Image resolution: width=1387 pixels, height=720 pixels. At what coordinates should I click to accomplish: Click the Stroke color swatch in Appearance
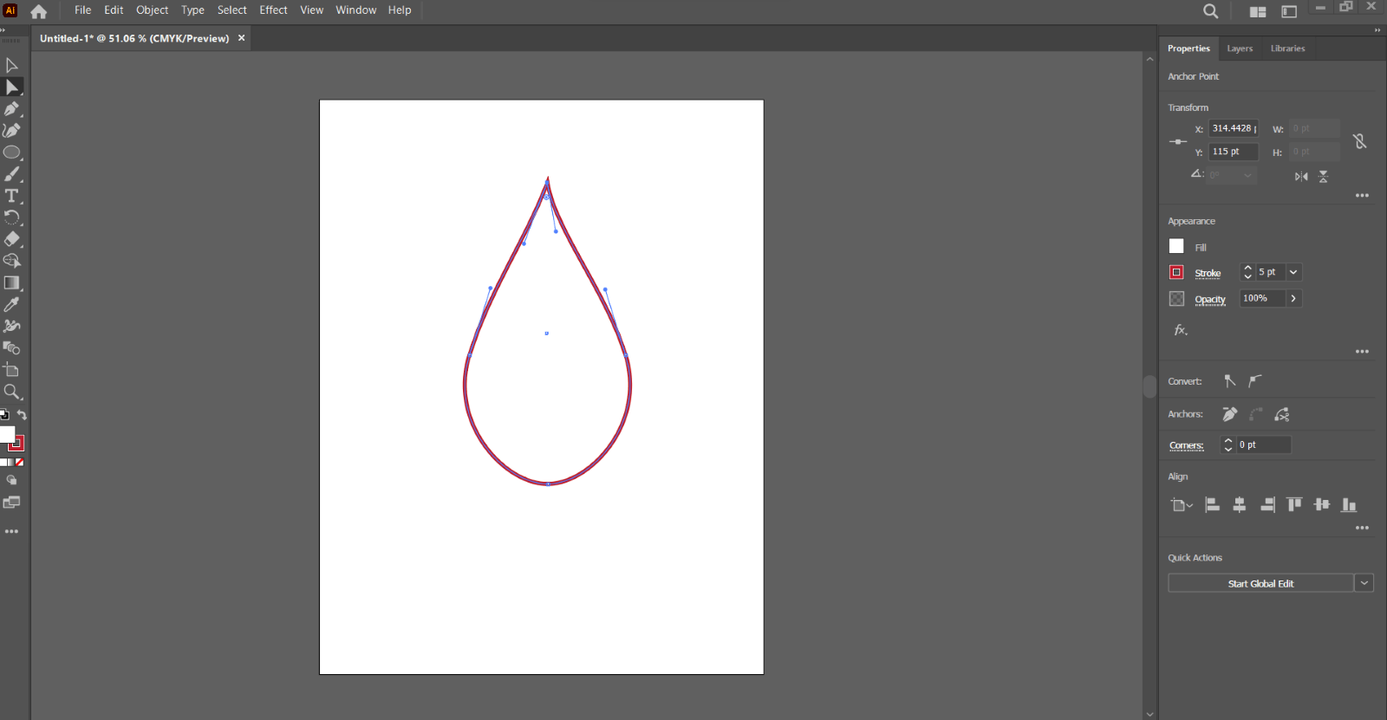(1176, 272)
